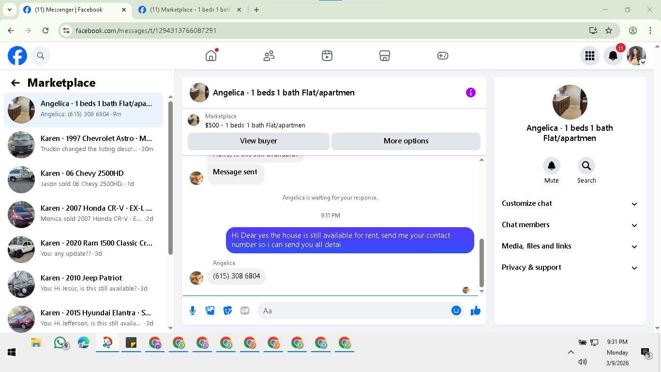Open the $500 - 1 beds listing link

coord(255,125)
